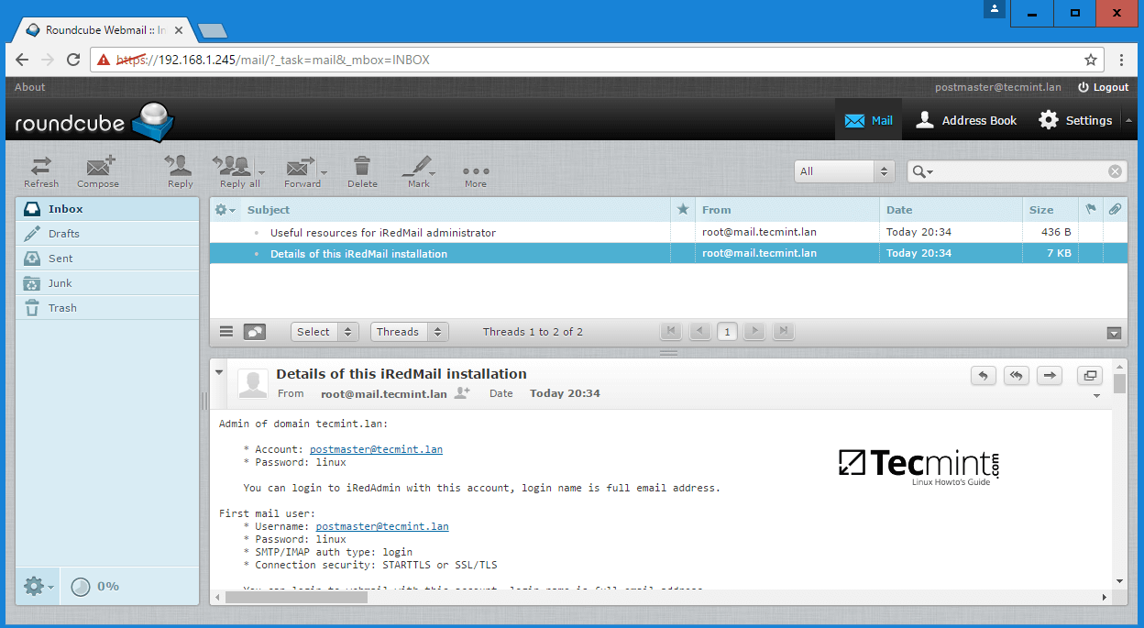Image resolution: width=1144 pixels, height=628 pixels.
Task: Open the All search scope dropdown
Action: coord(843,171)
